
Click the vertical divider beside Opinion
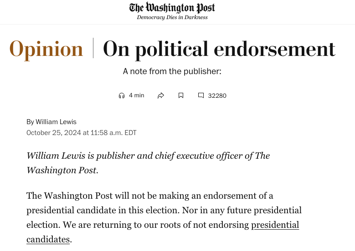coord(93,48)
